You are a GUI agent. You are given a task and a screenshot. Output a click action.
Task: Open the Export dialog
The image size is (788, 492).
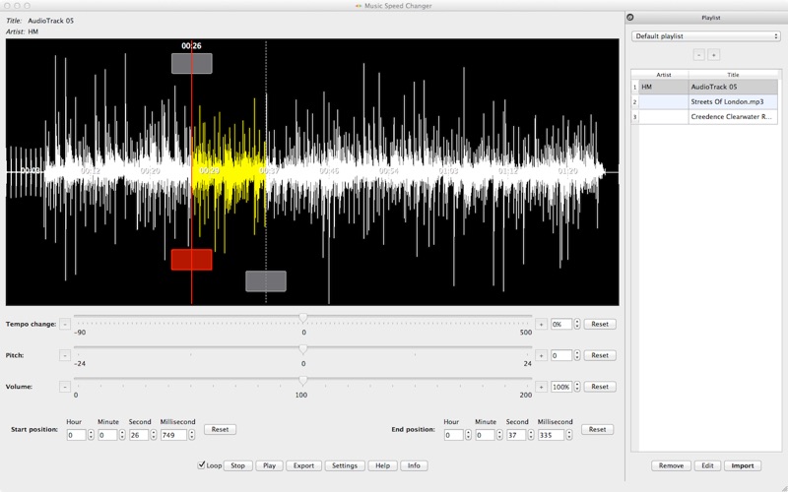[x=303, y=465]
